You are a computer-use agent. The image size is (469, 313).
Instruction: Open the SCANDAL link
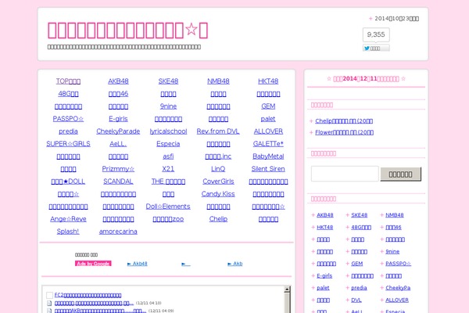click(x=118, y=182)
